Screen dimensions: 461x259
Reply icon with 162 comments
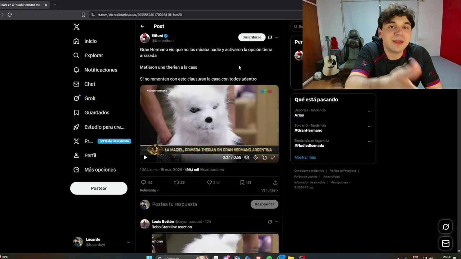(x=147, y=182)
